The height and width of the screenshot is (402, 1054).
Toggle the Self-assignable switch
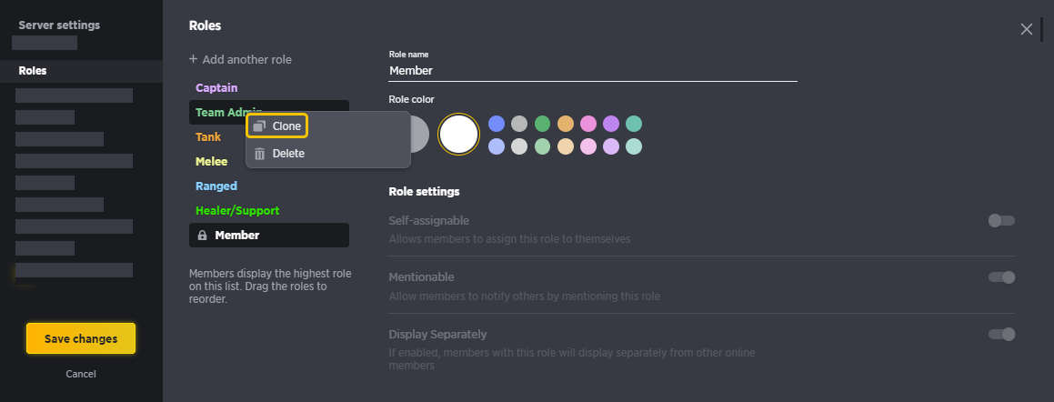pyautogui.click(x=1001, y=220)
